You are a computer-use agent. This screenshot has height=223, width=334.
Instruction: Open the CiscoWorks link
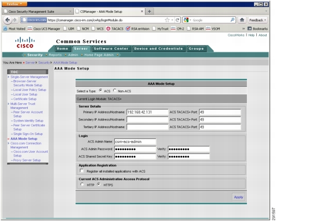(236, 35)
